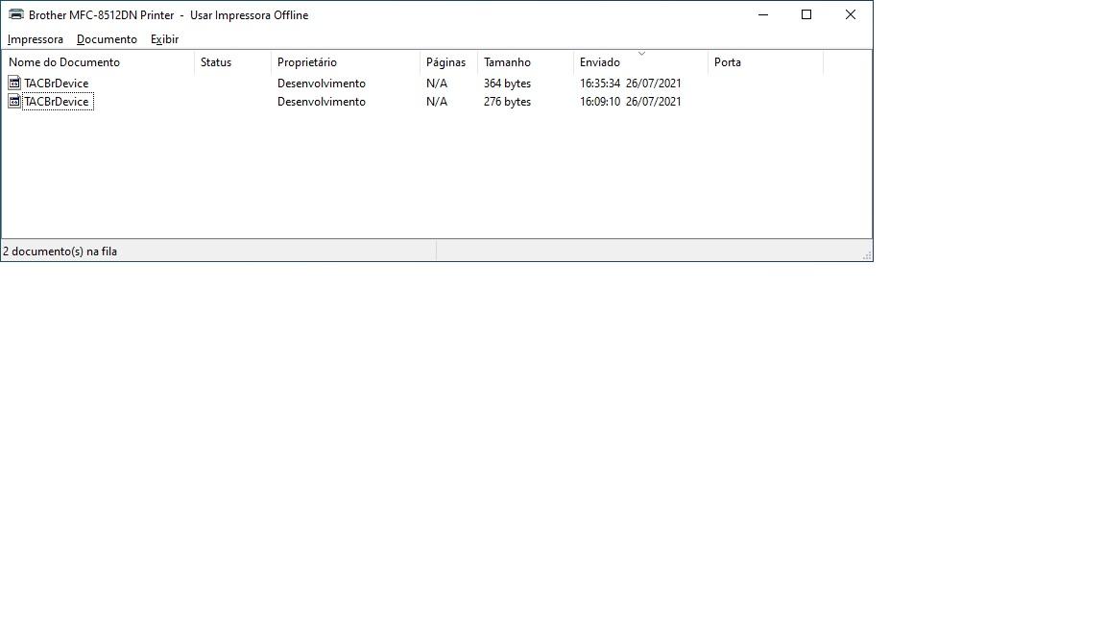Open the Impressora menu

[x=36, y=39]
